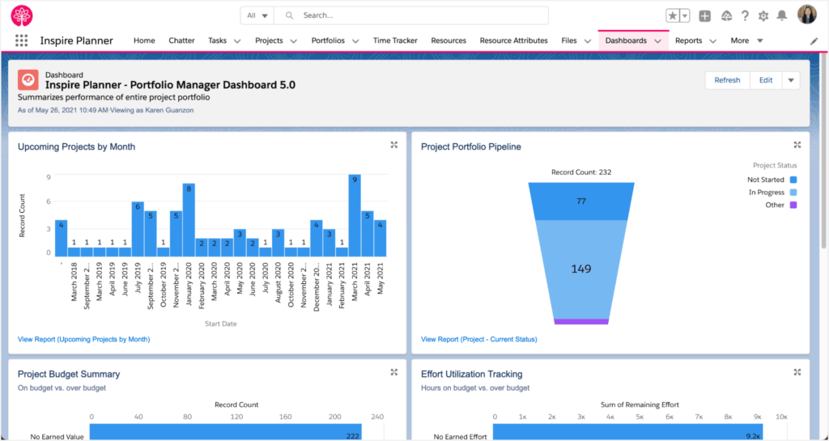Click the Global Actions plus icon
Screen dimensions: 829x441
pyautogui.click(x=705, y=16)
